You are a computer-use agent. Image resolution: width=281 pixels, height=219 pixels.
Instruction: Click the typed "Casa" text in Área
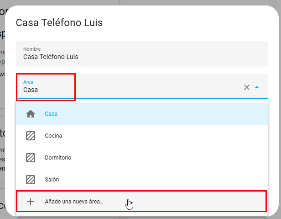pos(30,90)
